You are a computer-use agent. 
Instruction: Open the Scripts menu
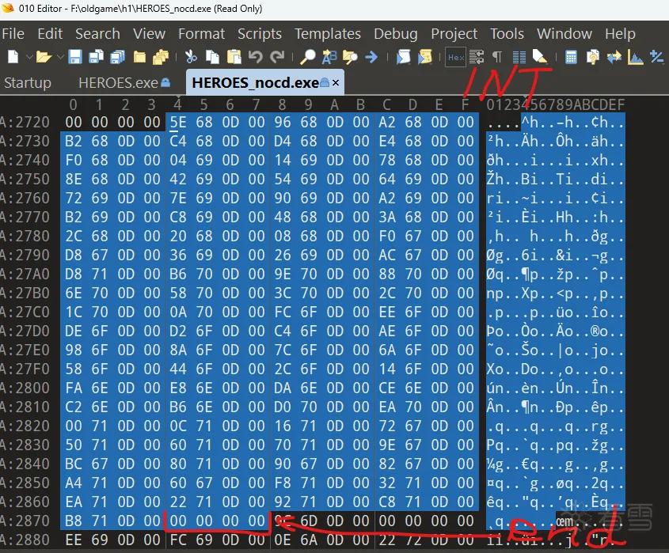click(260, 34)
